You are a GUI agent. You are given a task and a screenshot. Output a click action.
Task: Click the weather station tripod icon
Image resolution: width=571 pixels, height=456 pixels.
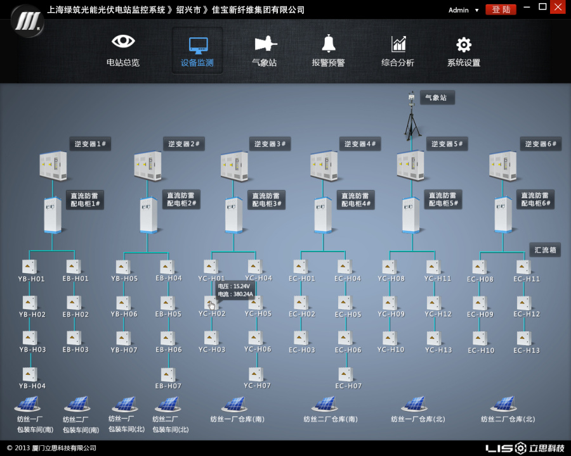pyautogui.click(x=412, y=116)
